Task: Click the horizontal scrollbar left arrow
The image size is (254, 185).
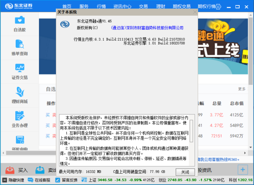Action: (3, 153)
